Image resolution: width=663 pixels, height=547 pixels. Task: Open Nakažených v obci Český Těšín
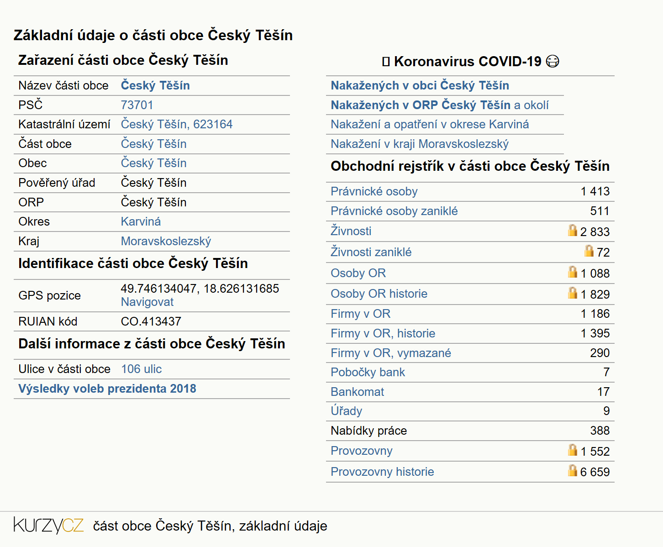420,85
